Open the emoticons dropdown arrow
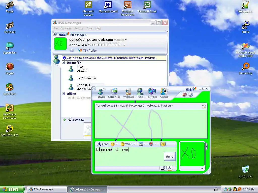The width and height of the screenshot is (258, 193). coord(116,144)
